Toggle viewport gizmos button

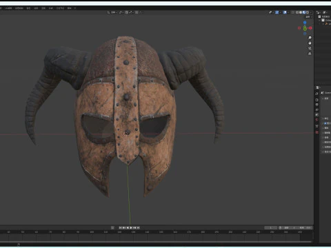[277, 12]
